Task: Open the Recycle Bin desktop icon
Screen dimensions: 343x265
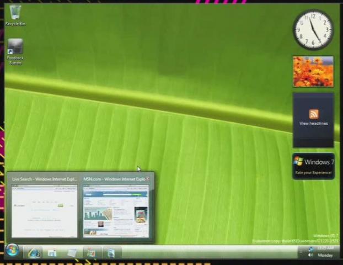Action: [15, 14]
